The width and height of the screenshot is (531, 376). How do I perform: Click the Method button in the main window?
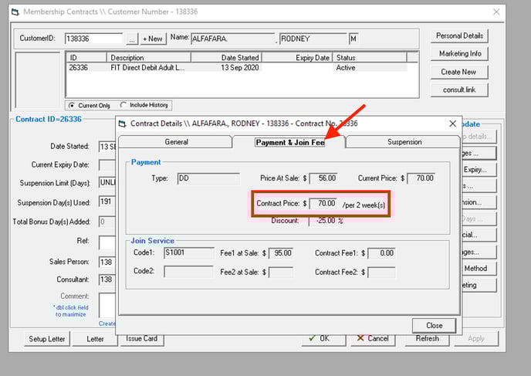pyautogui.click(x=479, y=269)
